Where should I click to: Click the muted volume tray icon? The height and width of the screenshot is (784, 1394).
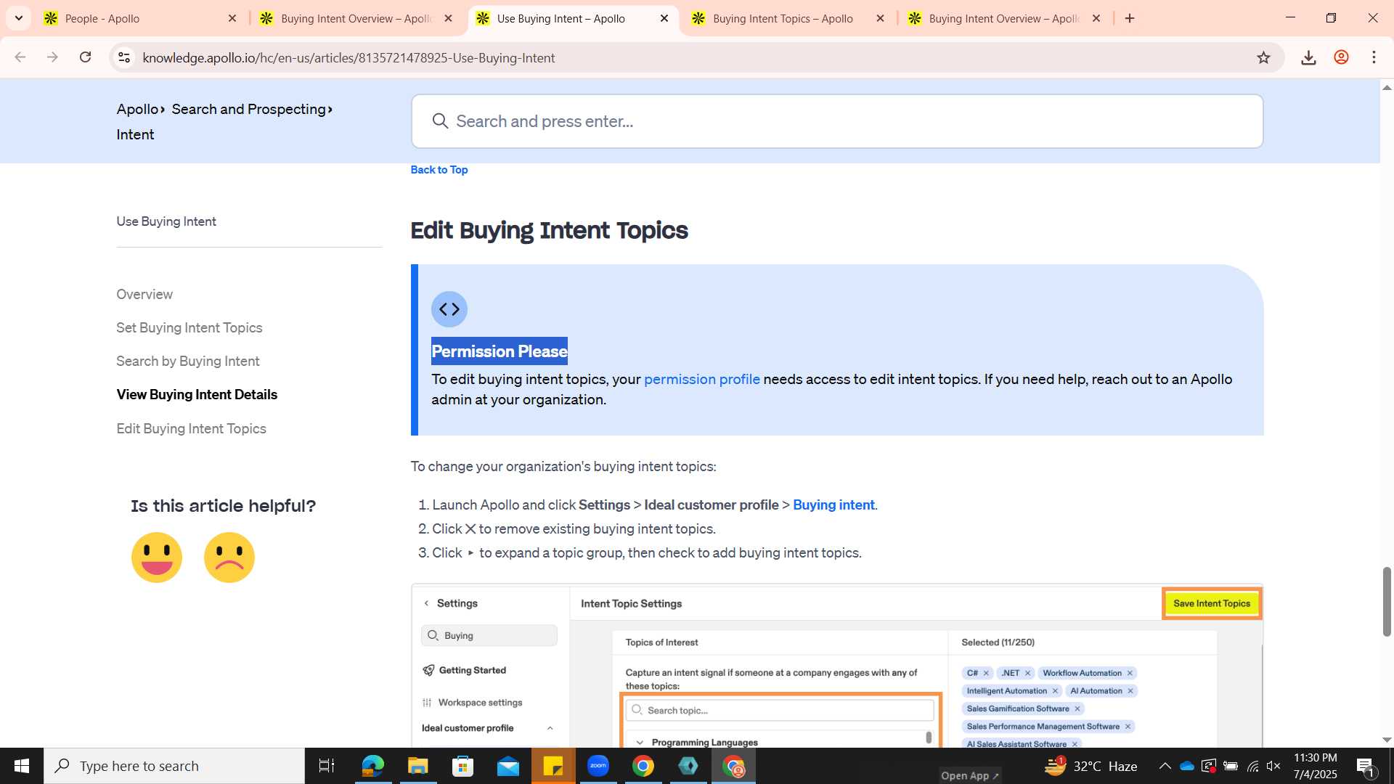click(x=1273, y=766)
